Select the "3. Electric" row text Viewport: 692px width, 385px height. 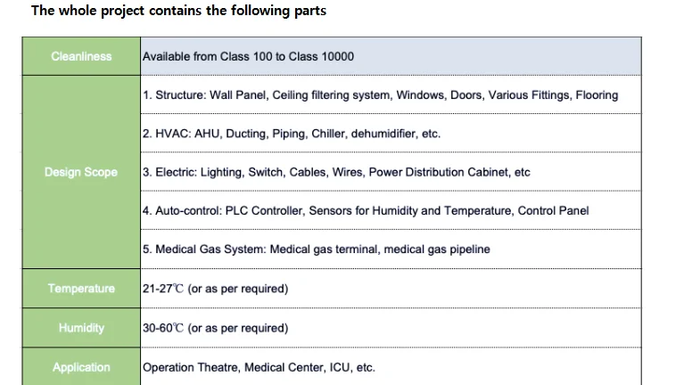point(336,172)
